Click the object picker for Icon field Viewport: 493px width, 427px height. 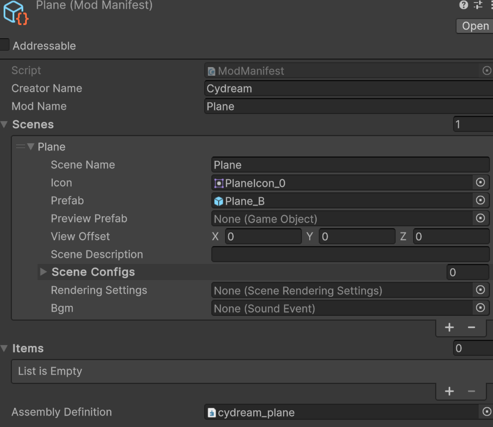(x=480, y=183)
